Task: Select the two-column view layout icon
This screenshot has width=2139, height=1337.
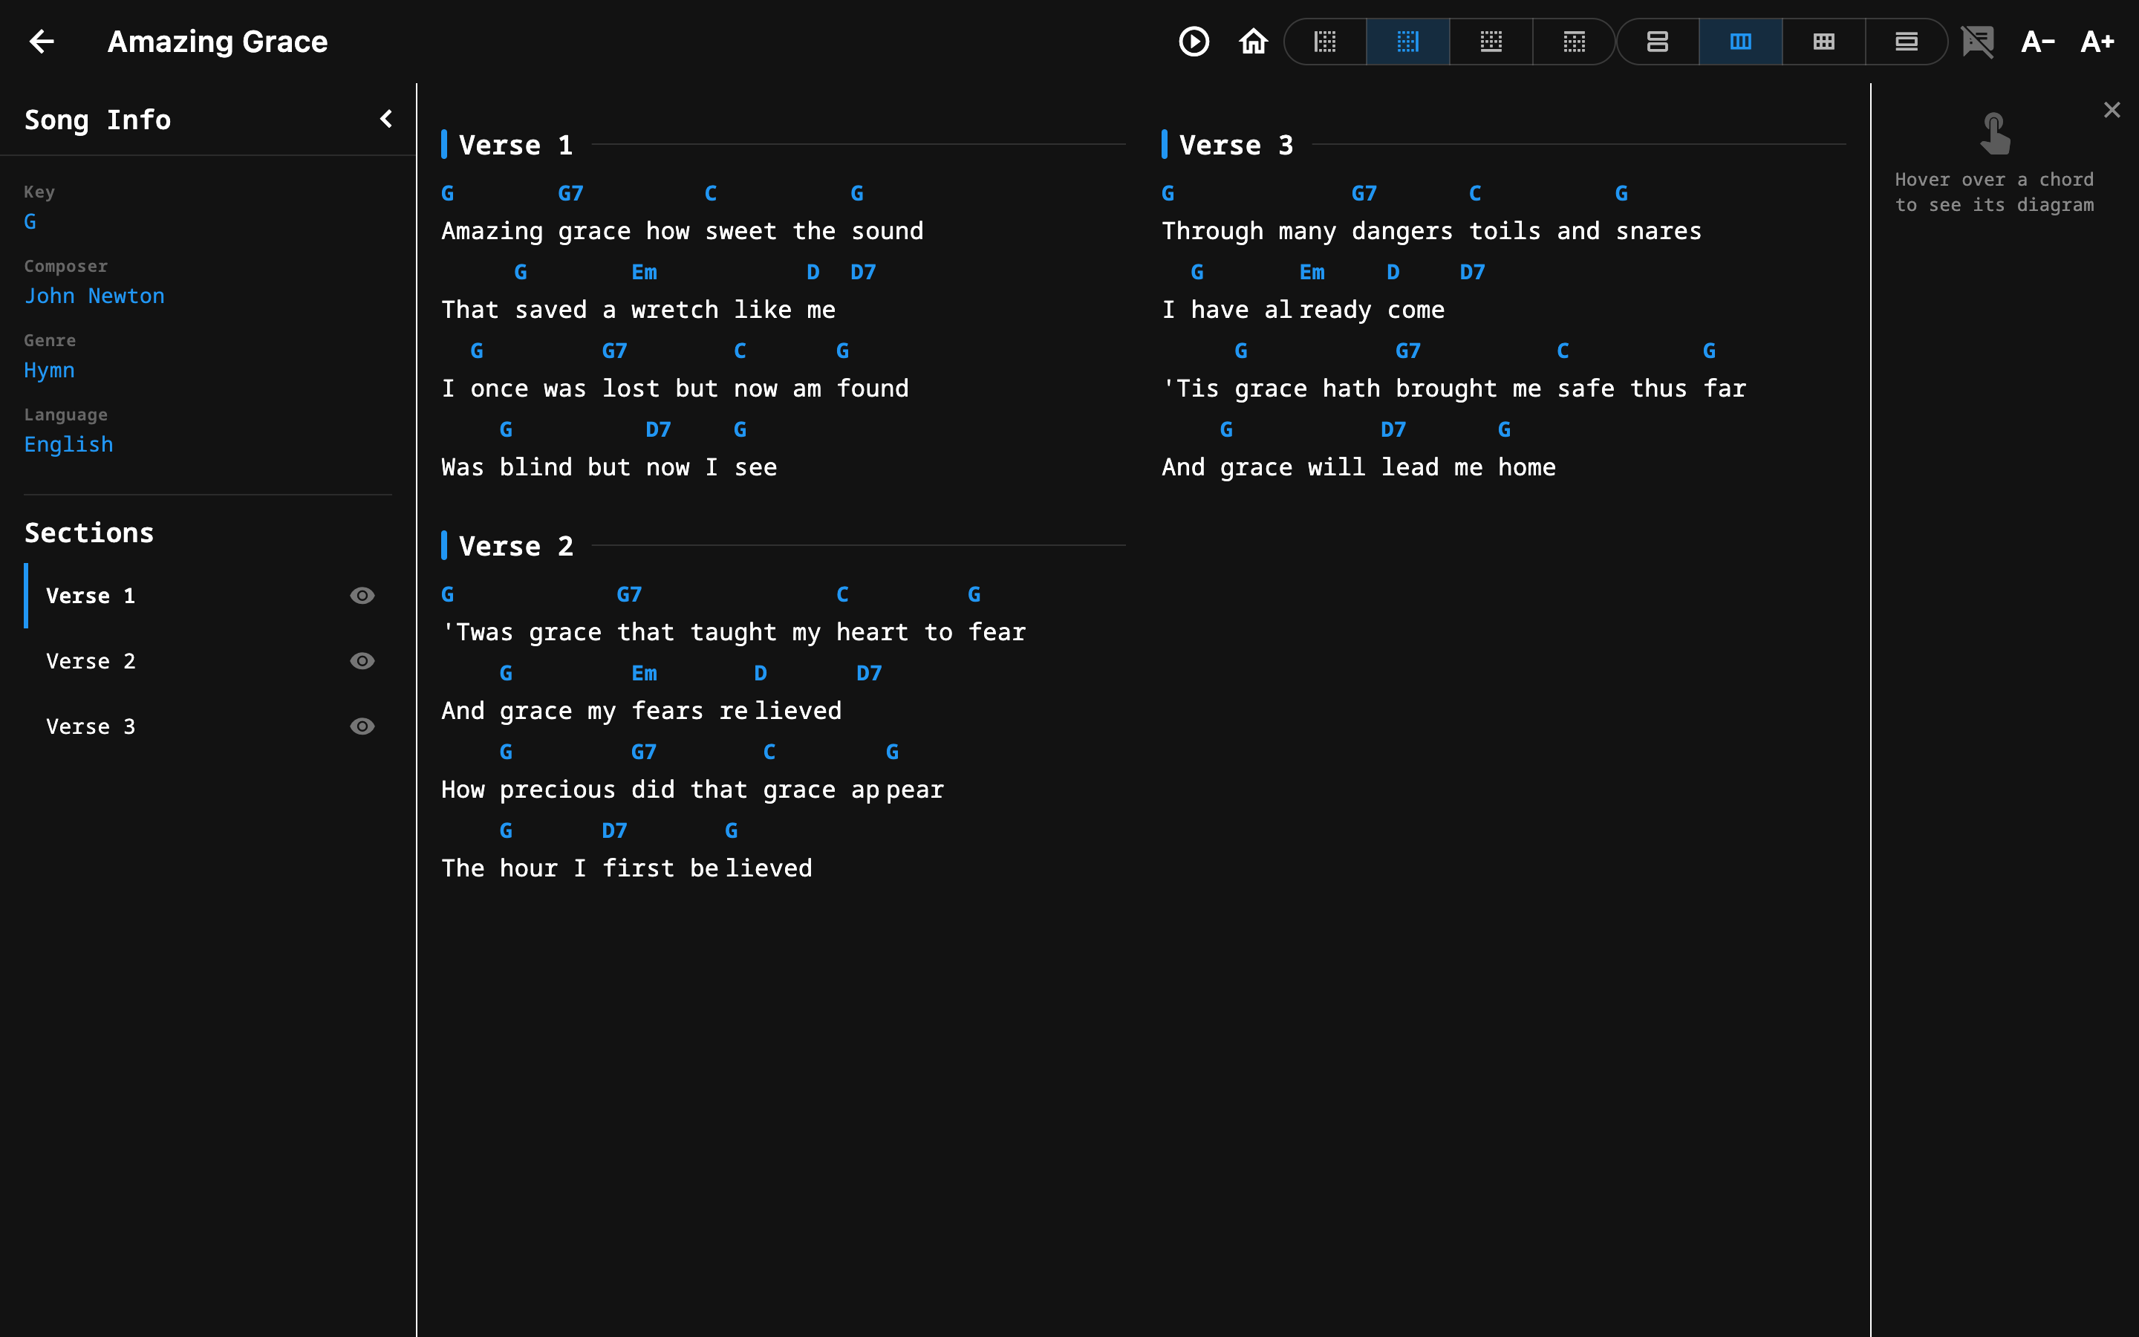Action: 1739,41
